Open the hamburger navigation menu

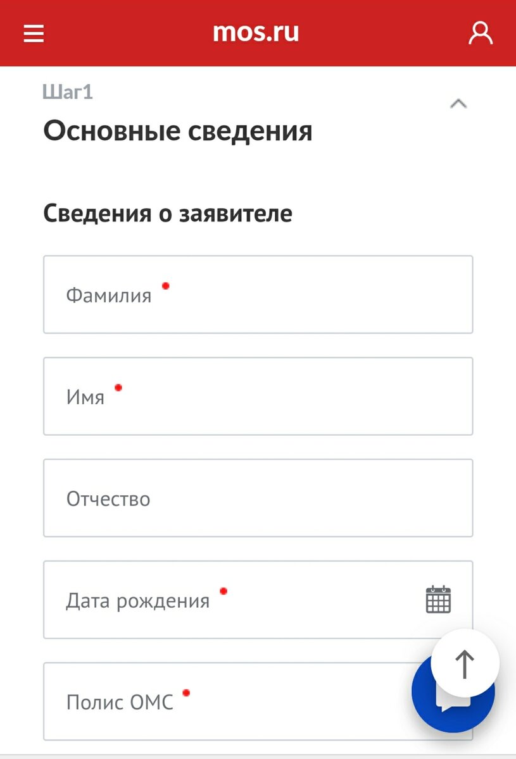tap(33, 33)
